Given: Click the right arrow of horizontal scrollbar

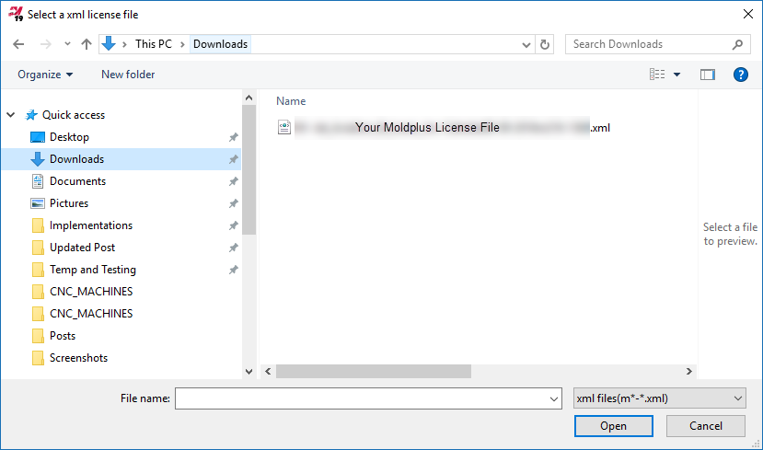Looking at the screenshot, I should point(689,371).
